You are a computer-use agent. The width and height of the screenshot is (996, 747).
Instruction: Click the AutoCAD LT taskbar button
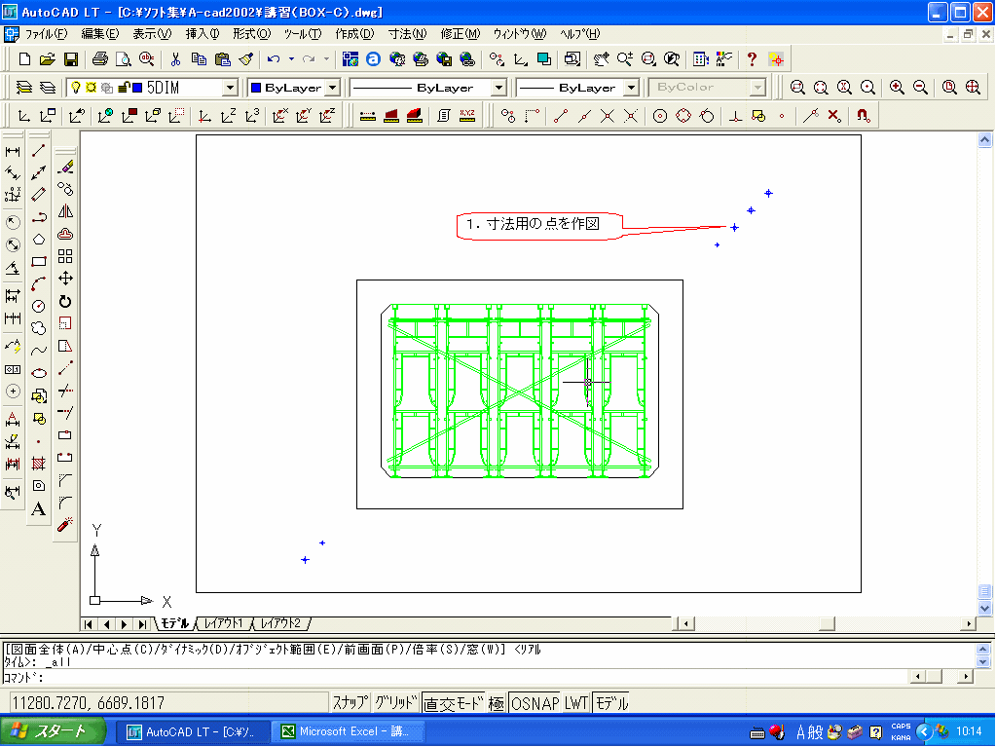(x=193, y=731)
